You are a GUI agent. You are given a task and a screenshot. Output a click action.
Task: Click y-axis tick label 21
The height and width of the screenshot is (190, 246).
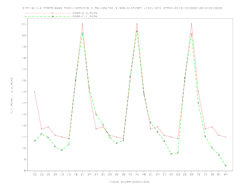tap(24, 24)
